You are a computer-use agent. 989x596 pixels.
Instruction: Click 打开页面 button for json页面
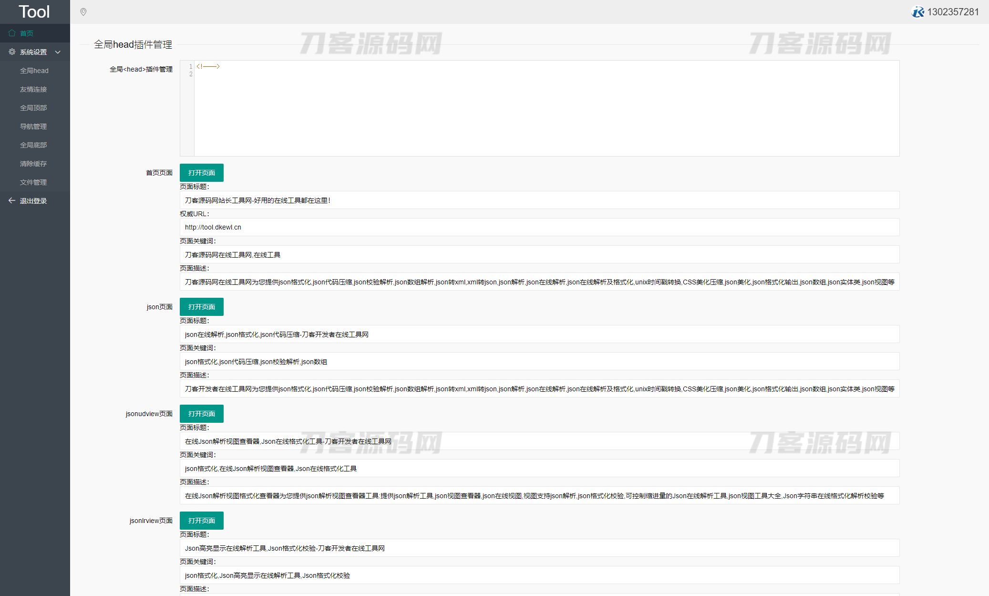coord(201,307)
